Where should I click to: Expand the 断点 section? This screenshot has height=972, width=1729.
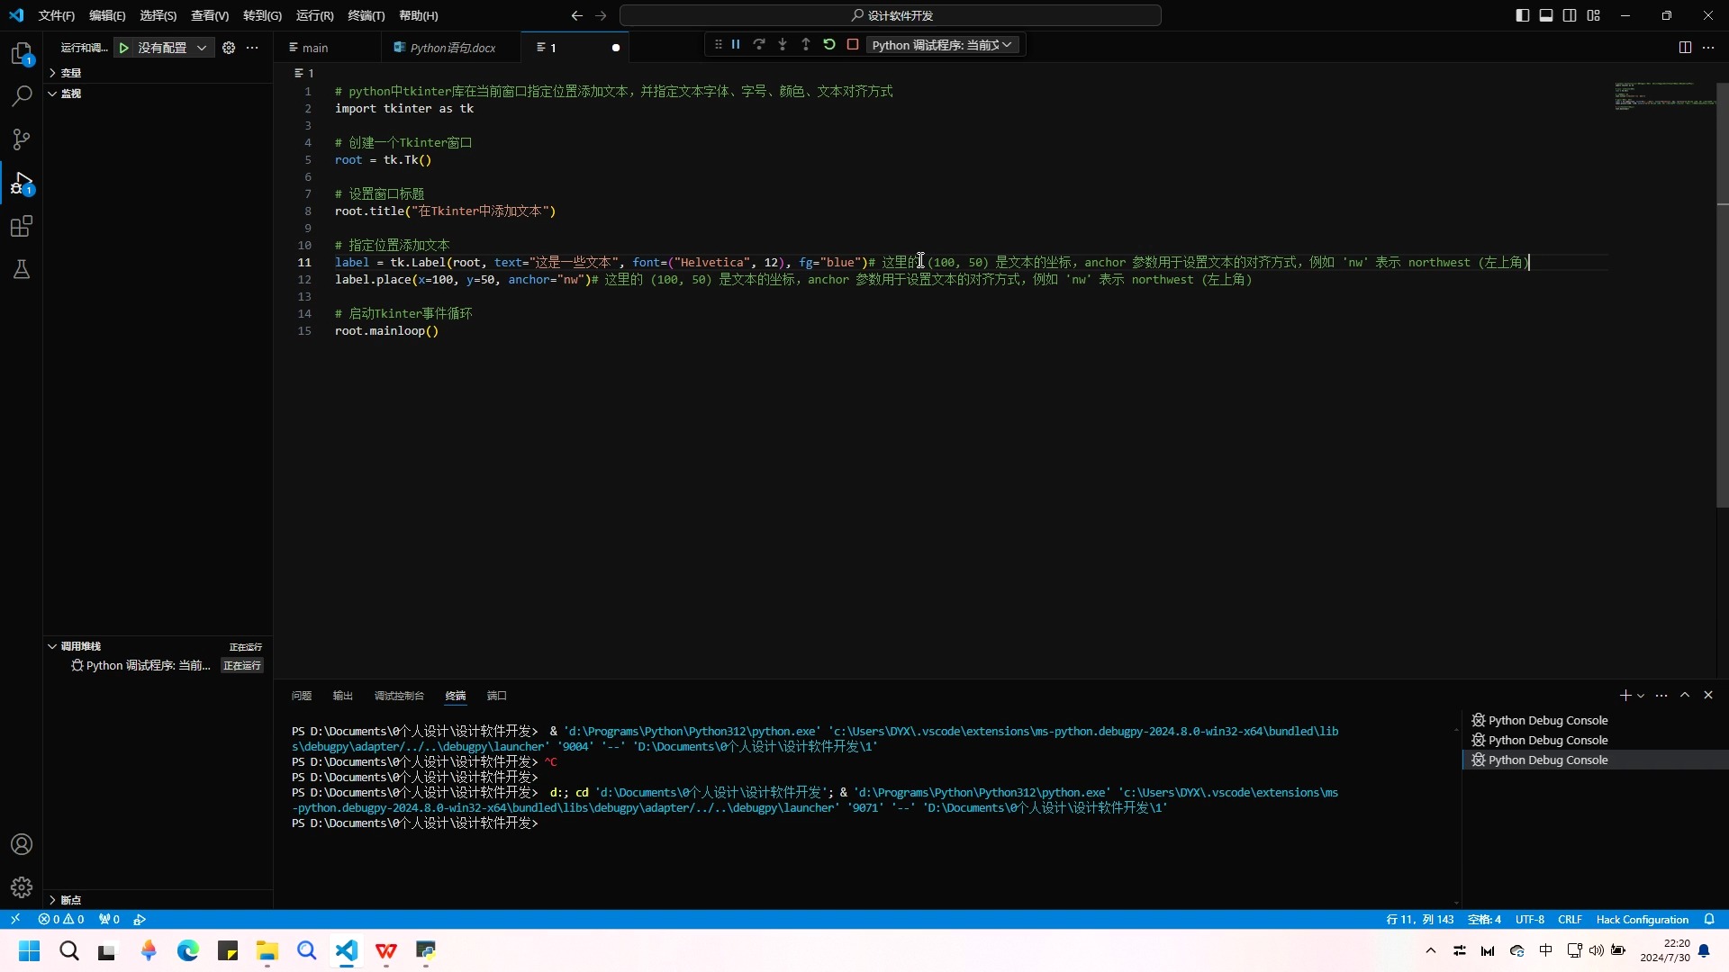pos(71,900)
